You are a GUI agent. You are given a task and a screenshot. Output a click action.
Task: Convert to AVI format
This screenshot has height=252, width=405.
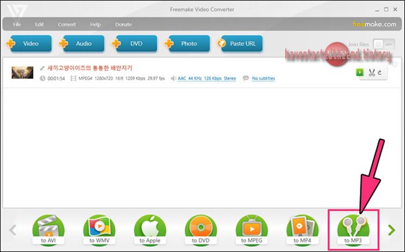point(48,230)
